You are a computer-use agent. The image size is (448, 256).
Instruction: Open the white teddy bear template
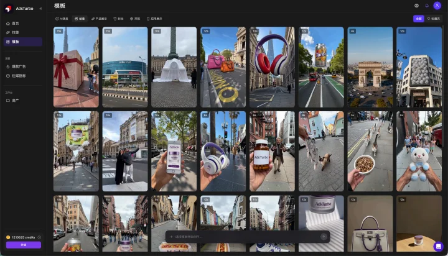(x=419, y=151)
